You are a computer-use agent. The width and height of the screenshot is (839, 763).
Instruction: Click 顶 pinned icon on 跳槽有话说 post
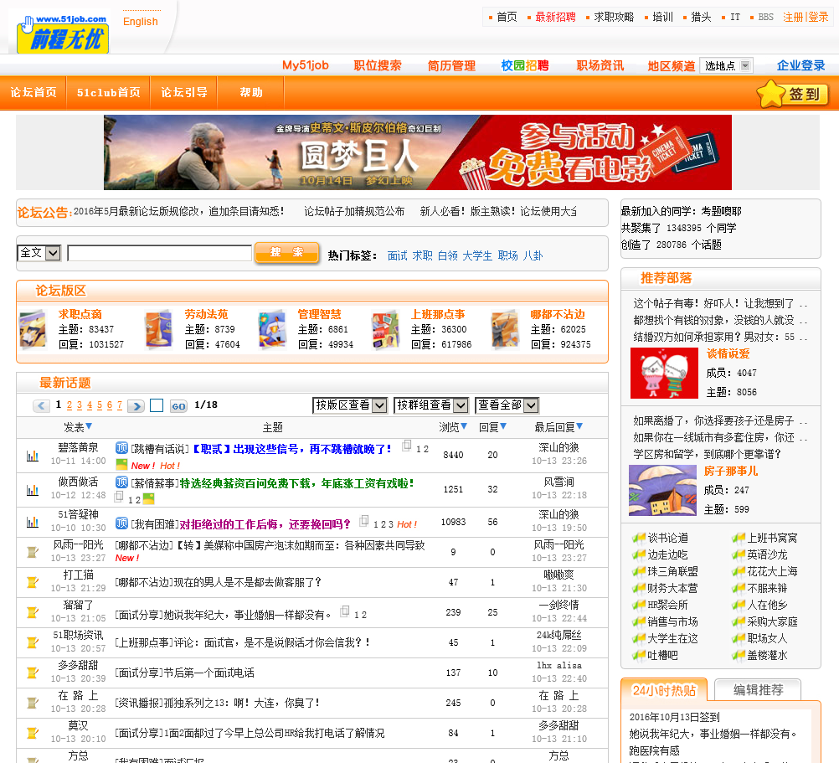coord(121,448)
